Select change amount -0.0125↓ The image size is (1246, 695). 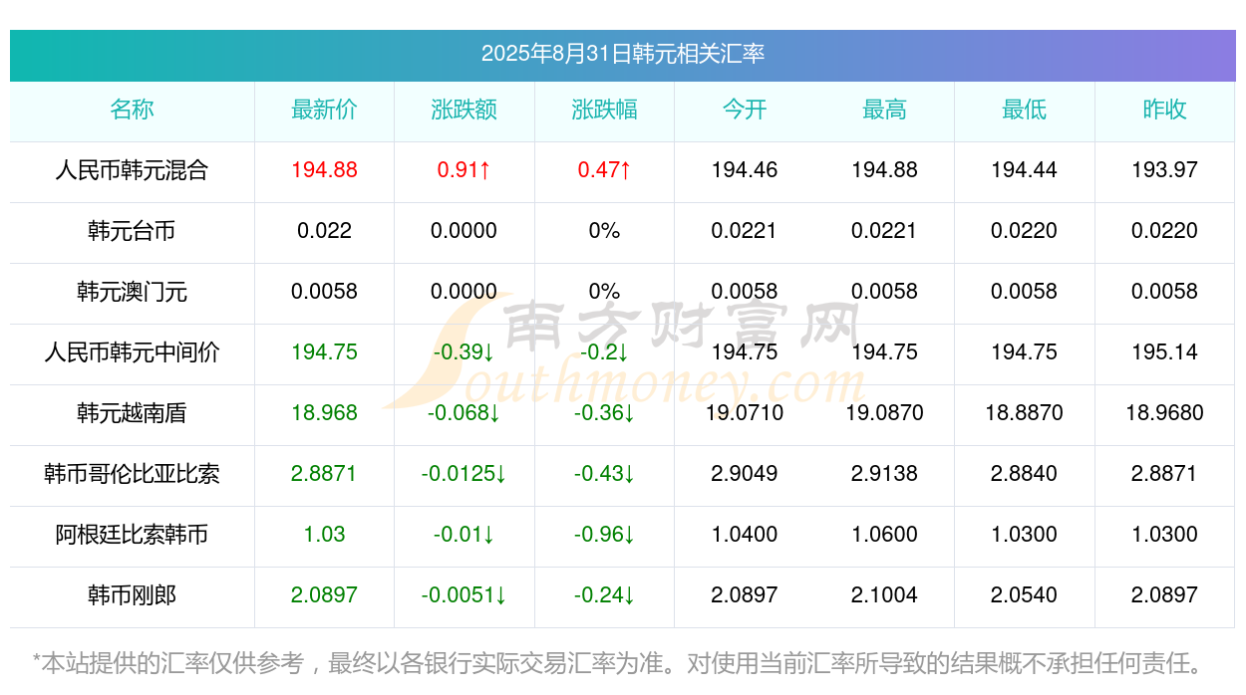point(465,474)
